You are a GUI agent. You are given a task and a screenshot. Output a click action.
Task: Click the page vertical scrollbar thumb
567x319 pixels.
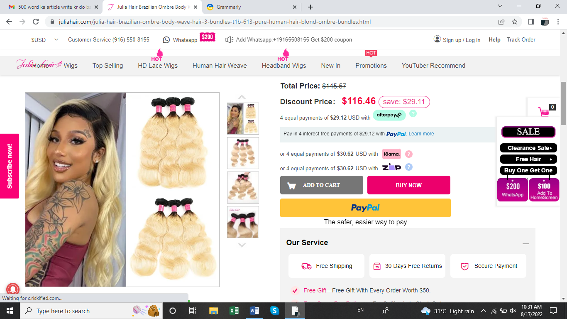coord(563,104)
